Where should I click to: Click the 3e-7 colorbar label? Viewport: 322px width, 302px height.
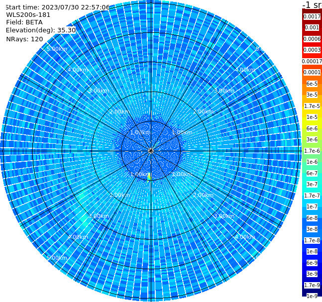point(312,184)
